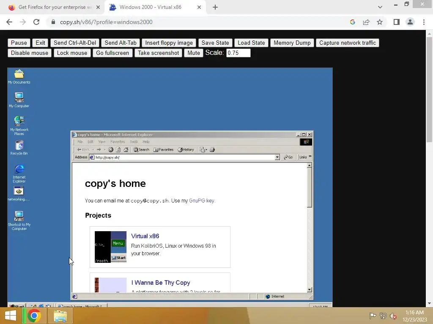The height and width of the screenshot is (324, 433).
Task: Click the Virtual x86 project thumbnail
Action: point(110,247)
